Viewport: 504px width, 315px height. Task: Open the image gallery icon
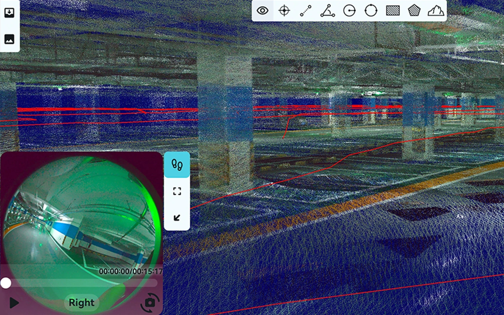[x=9, y=39]
